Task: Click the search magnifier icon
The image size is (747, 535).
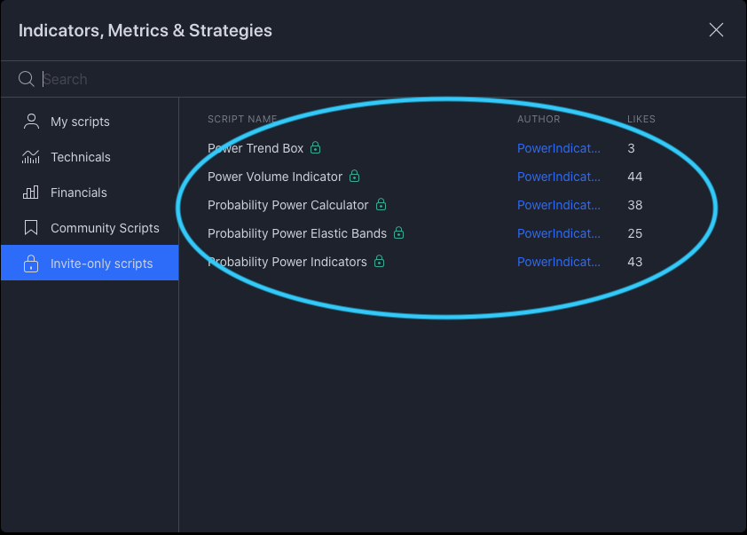Action: [x=27, y=79]
